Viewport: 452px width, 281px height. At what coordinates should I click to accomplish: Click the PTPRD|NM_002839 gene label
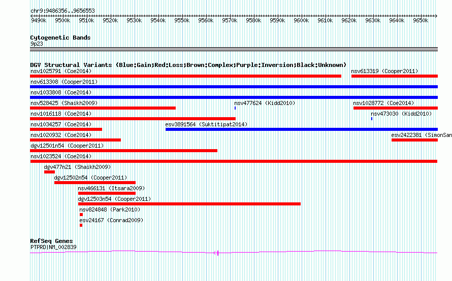53,247
